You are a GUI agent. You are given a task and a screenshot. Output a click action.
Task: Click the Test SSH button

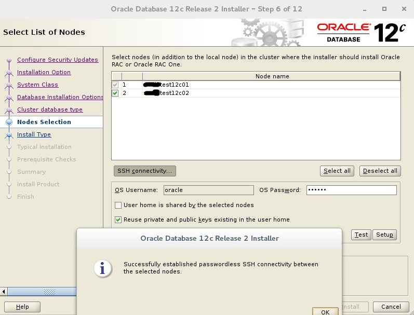[361, 235]
